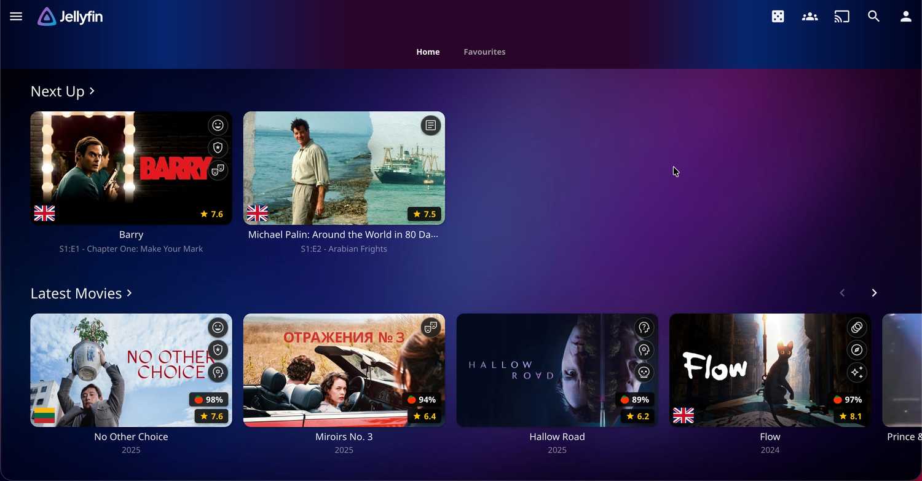The image size is (922, 481).
Task: Click the Latest Movies next arrow
Action: [x=874, y=293]
